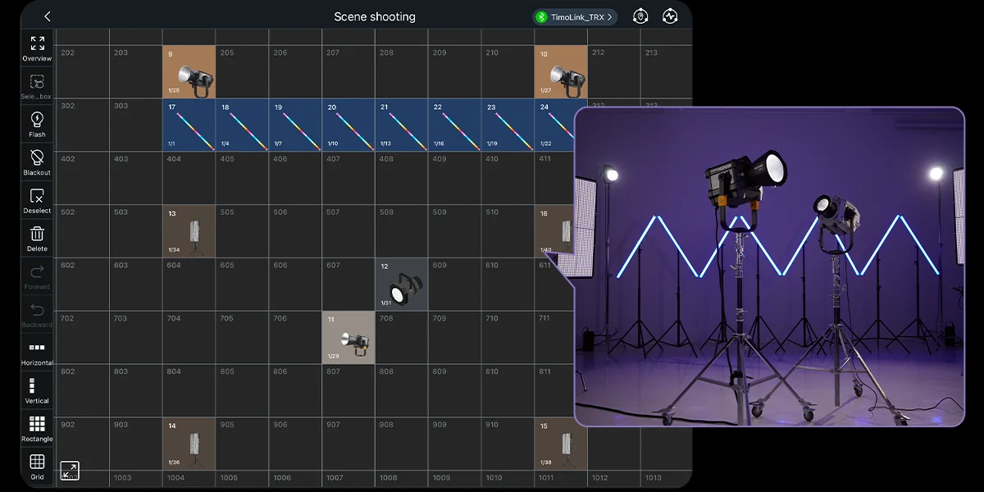Image resolution: width=984 pixels, height=492 pixels.
Task: Open the waveform activity icon in header
Action: click(670, 17)
